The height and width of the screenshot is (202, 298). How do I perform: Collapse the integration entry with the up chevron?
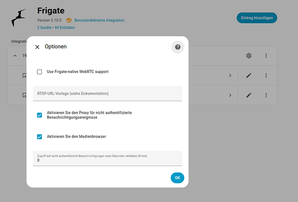point(15,56)
